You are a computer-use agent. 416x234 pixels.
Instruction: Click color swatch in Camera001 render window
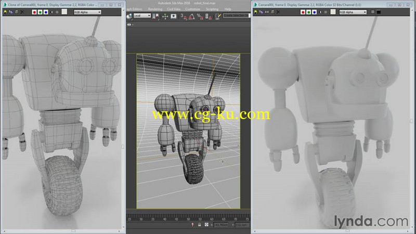[333, 11]
